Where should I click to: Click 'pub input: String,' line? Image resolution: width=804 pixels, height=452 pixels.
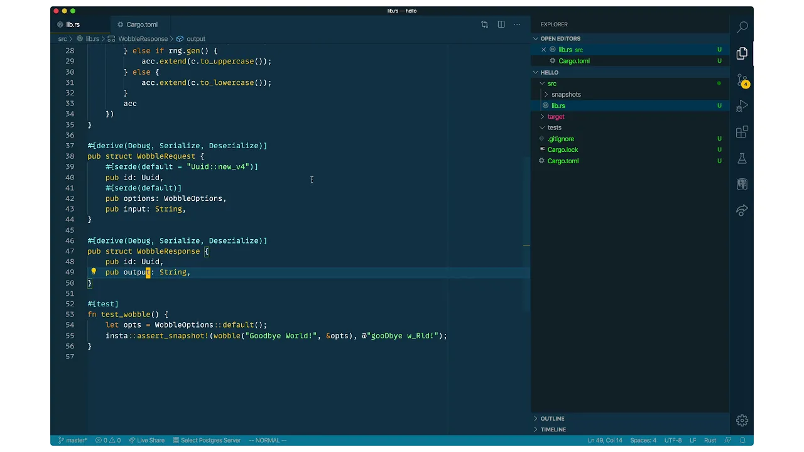point(146,209)
